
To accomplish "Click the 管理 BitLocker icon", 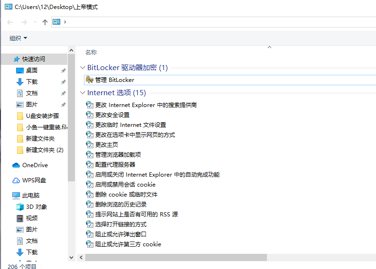I will click(90, 80).
